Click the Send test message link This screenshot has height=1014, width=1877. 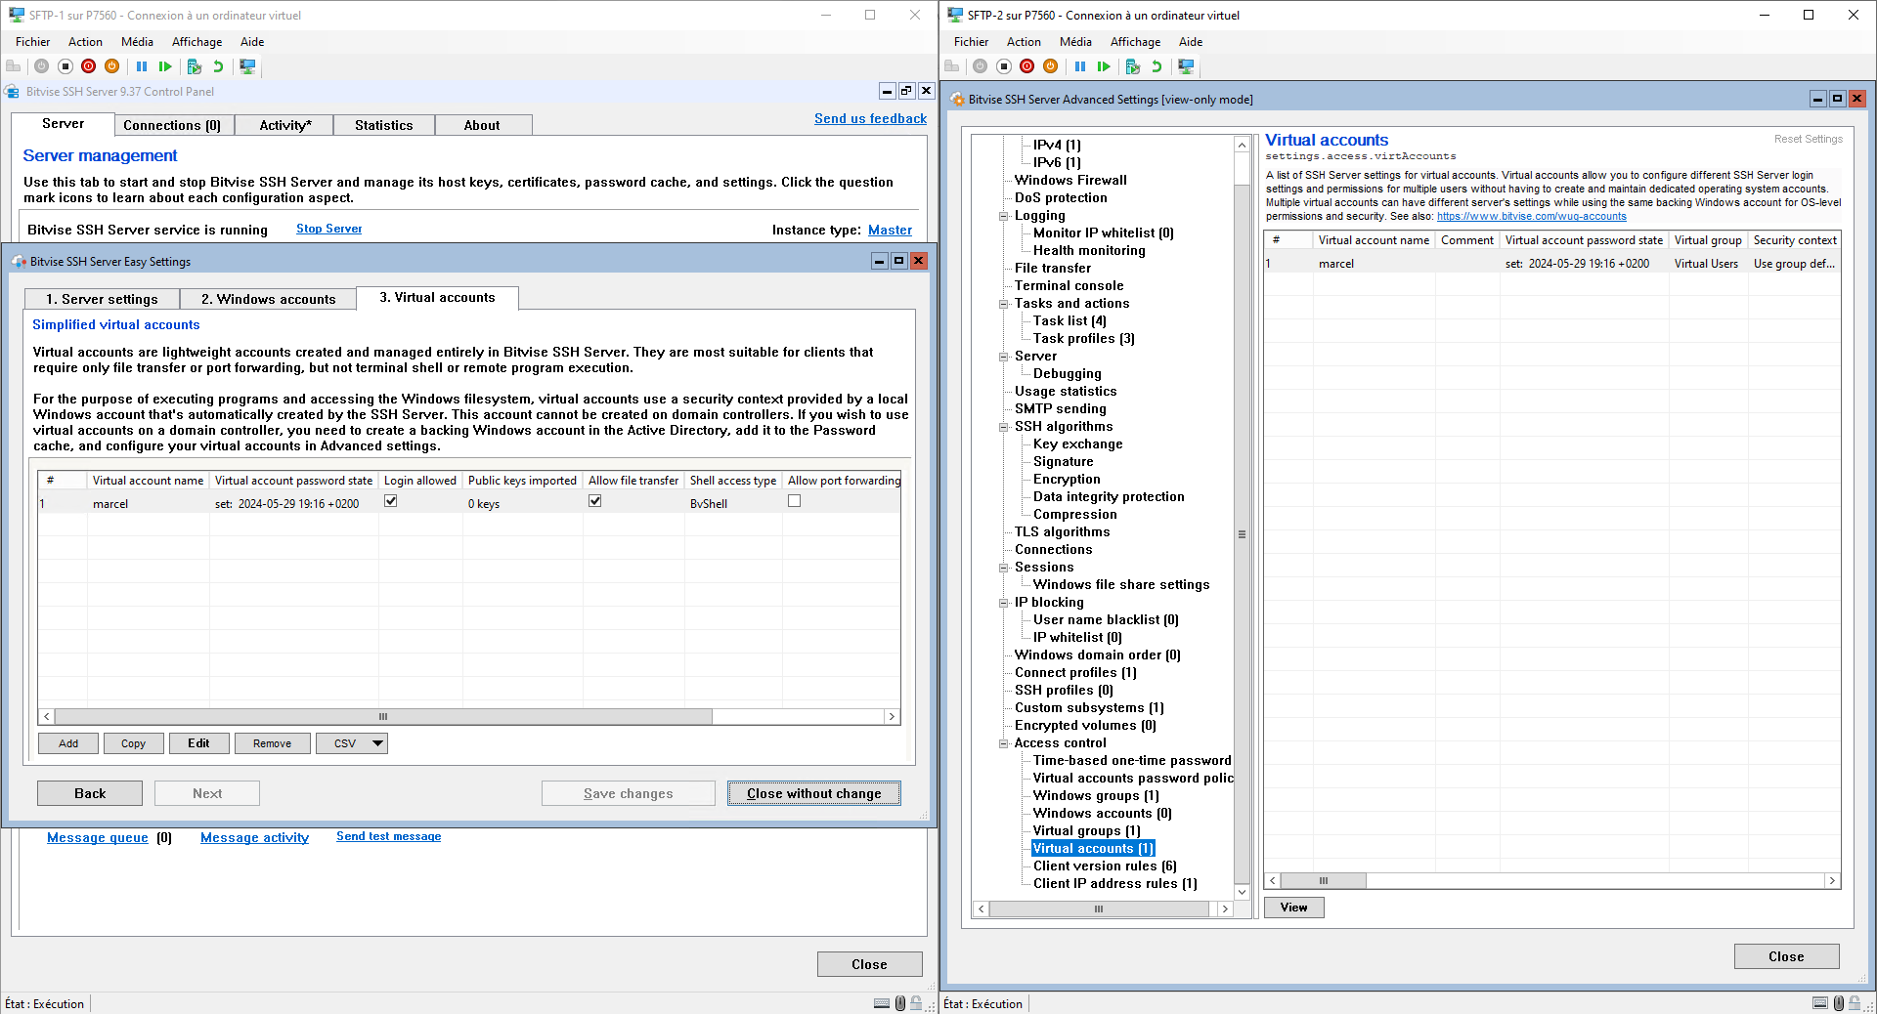388,836
